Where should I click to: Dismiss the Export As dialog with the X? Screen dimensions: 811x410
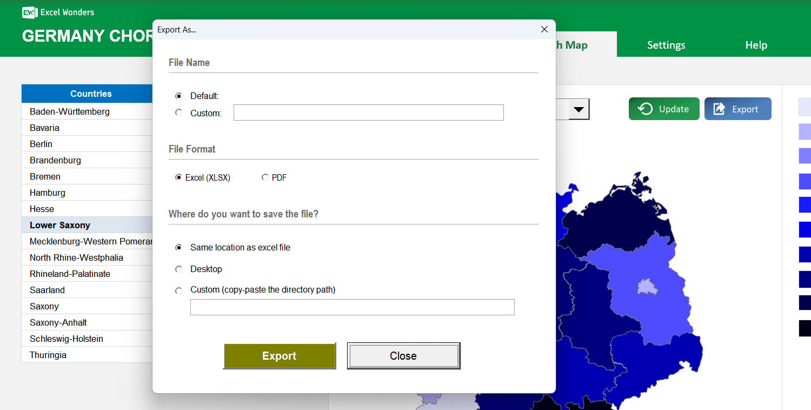coord(544,29)
